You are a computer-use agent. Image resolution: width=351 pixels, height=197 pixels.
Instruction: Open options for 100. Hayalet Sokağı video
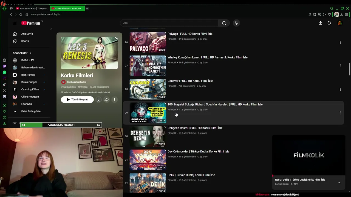pos(340,113)
